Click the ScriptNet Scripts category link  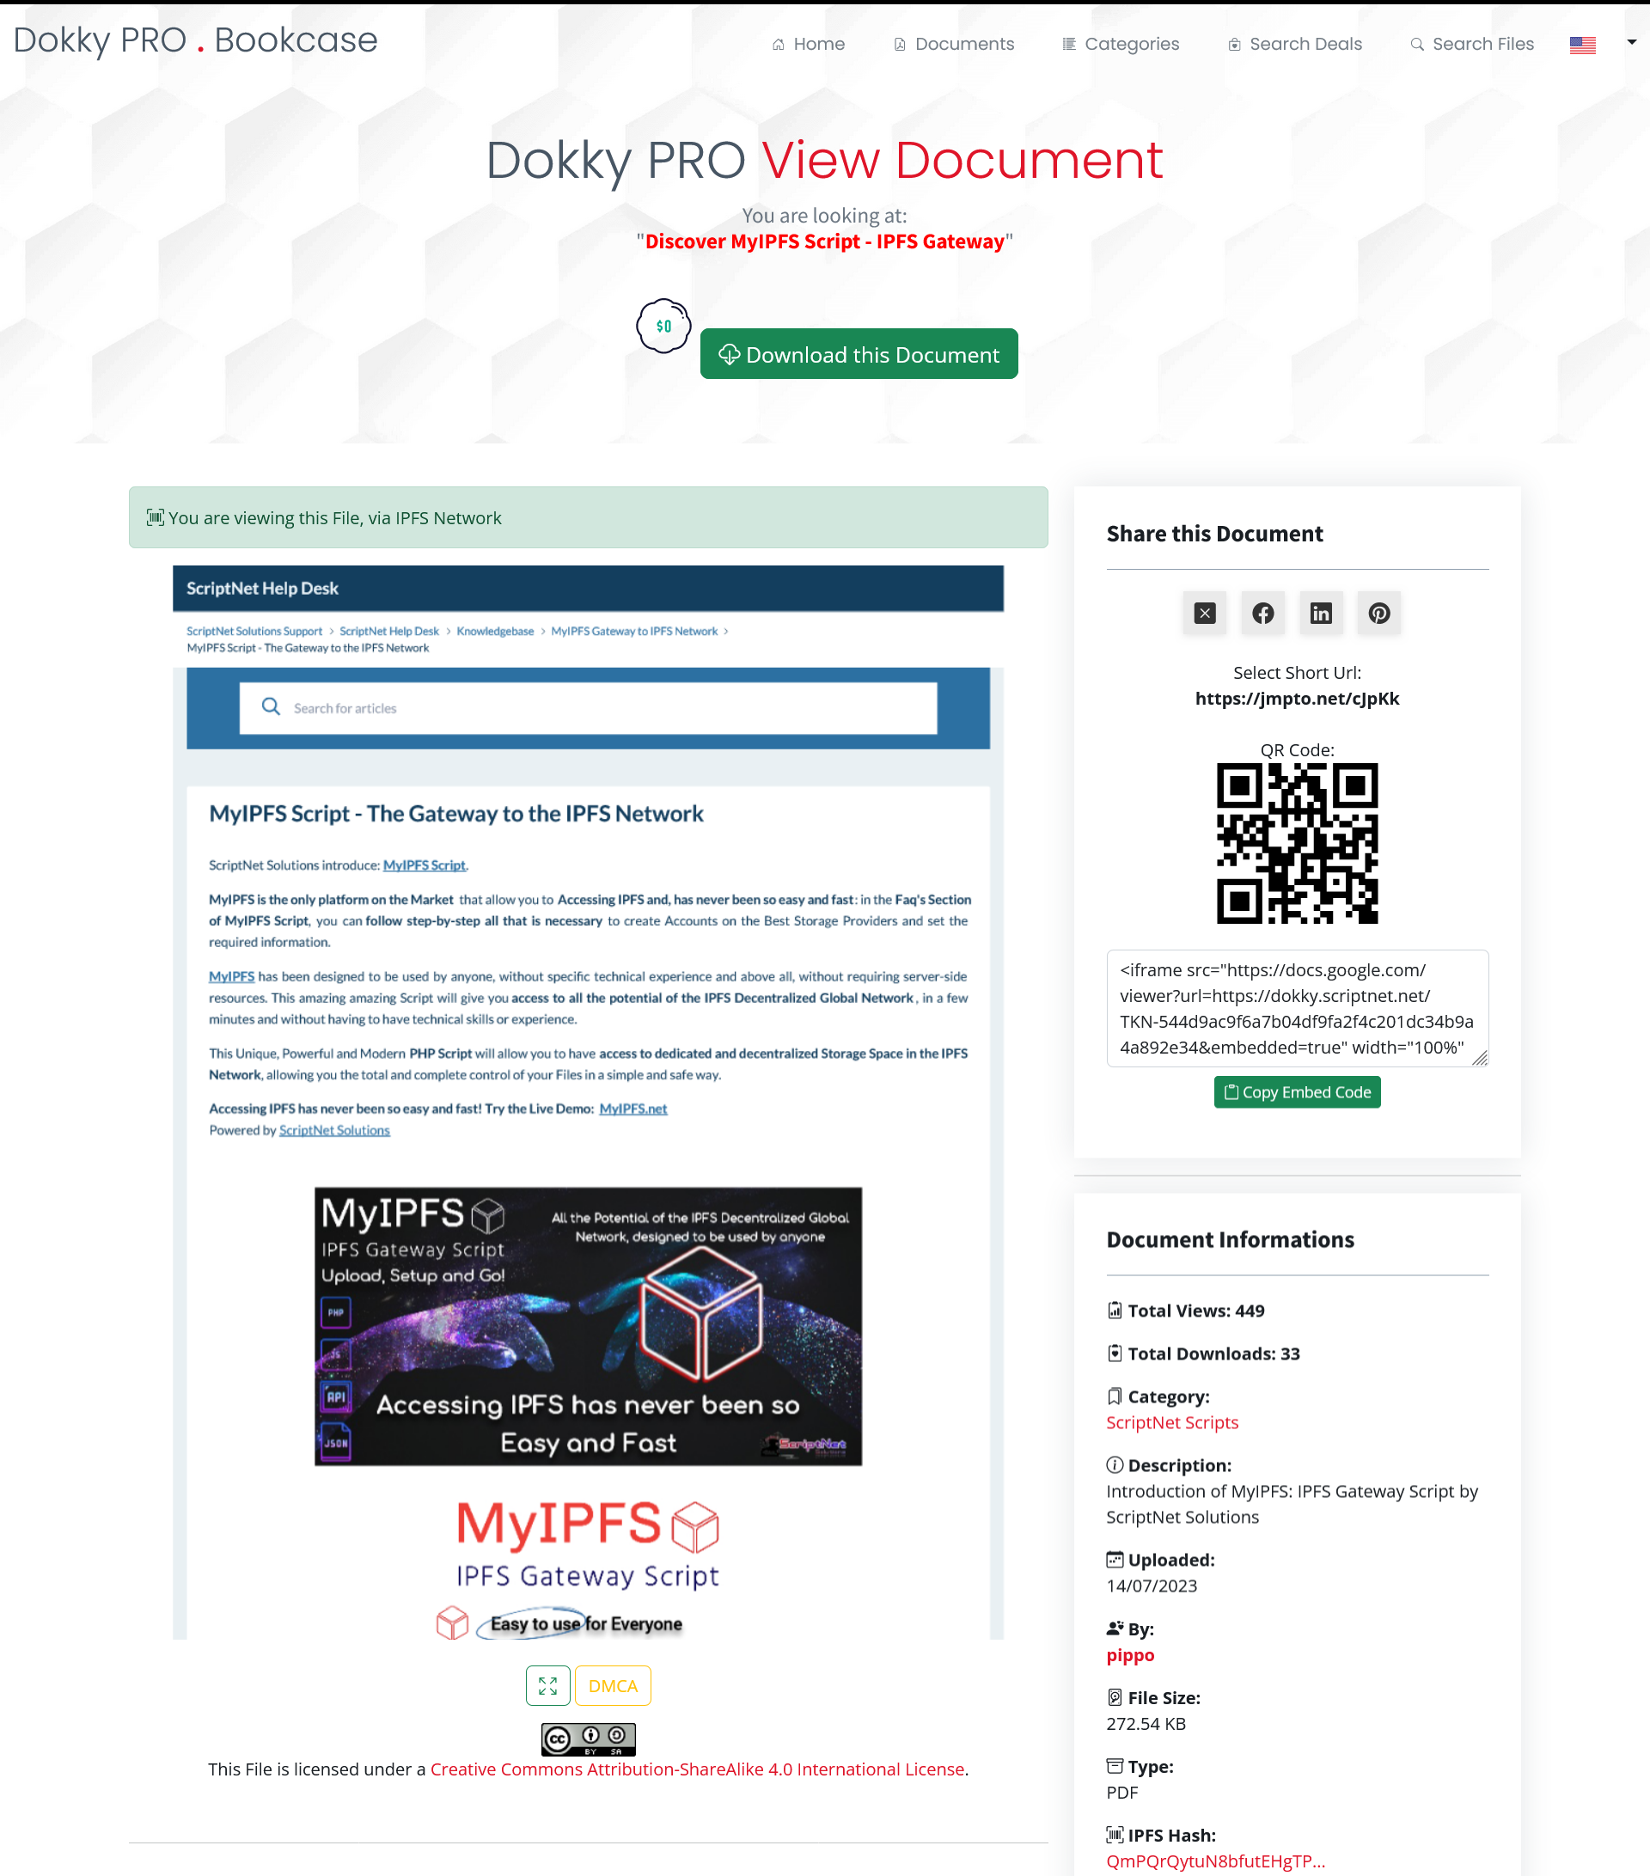(x=1173, y=1421)
